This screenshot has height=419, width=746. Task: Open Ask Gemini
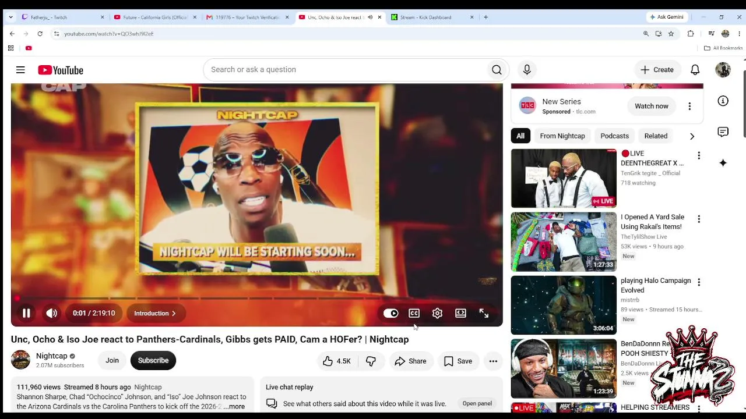coord(666,17)
